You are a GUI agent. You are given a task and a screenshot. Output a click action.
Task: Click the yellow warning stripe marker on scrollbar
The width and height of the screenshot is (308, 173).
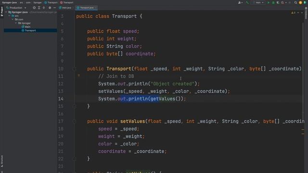[x=303, y=129]
